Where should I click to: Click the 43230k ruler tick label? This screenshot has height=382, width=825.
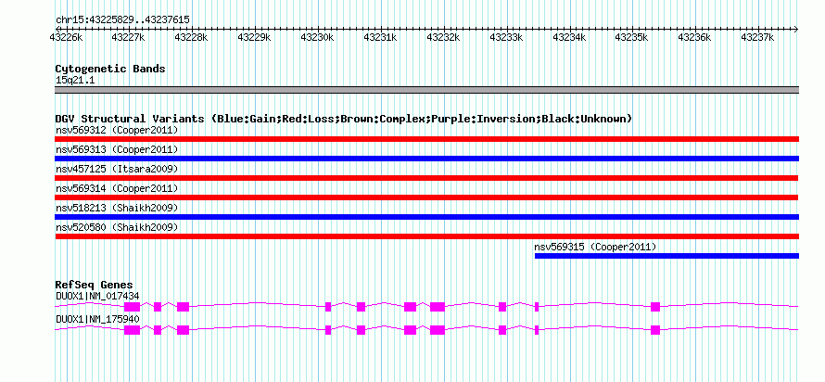coord(318,38)
